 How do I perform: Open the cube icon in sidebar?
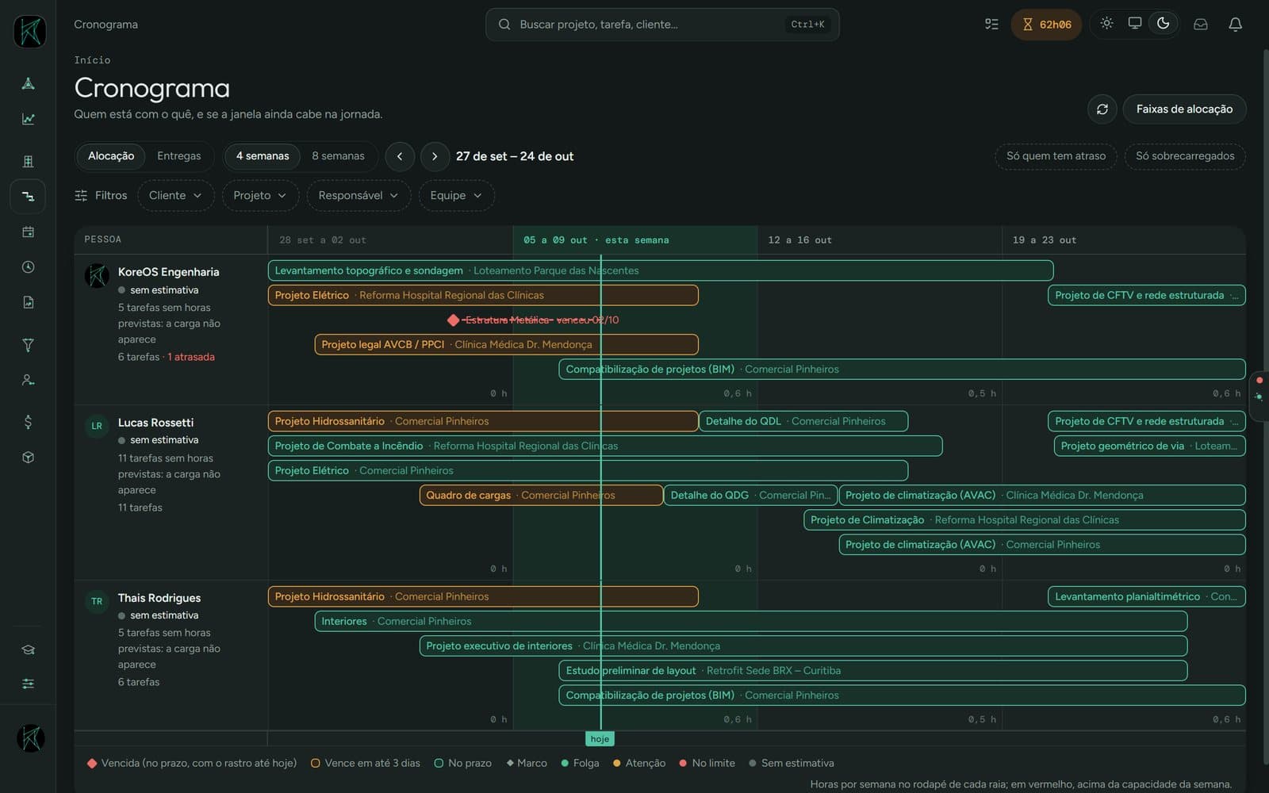[28, 458]
